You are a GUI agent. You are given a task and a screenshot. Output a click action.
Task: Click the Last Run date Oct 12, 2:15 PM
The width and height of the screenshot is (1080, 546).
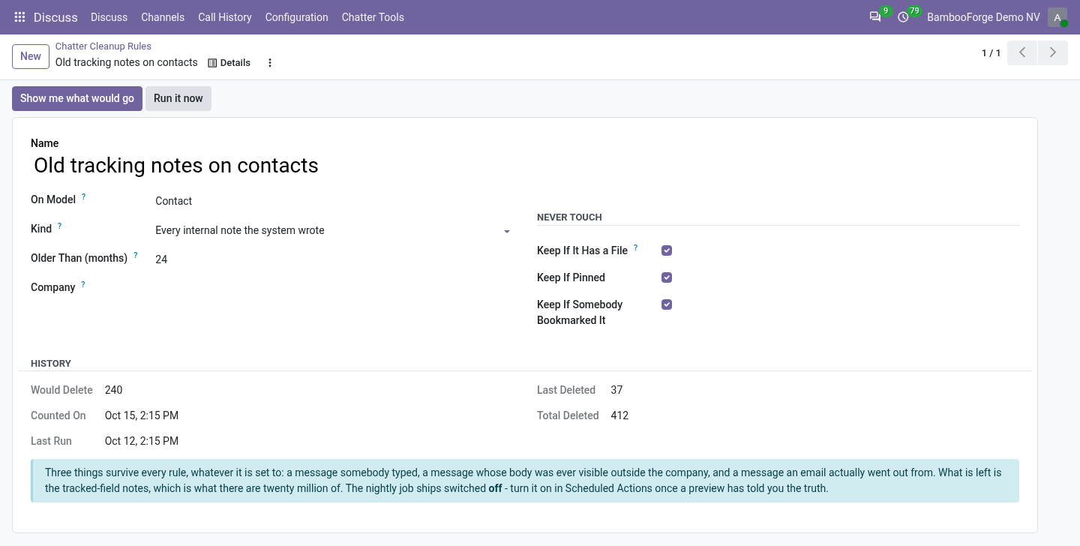[142, 441]
